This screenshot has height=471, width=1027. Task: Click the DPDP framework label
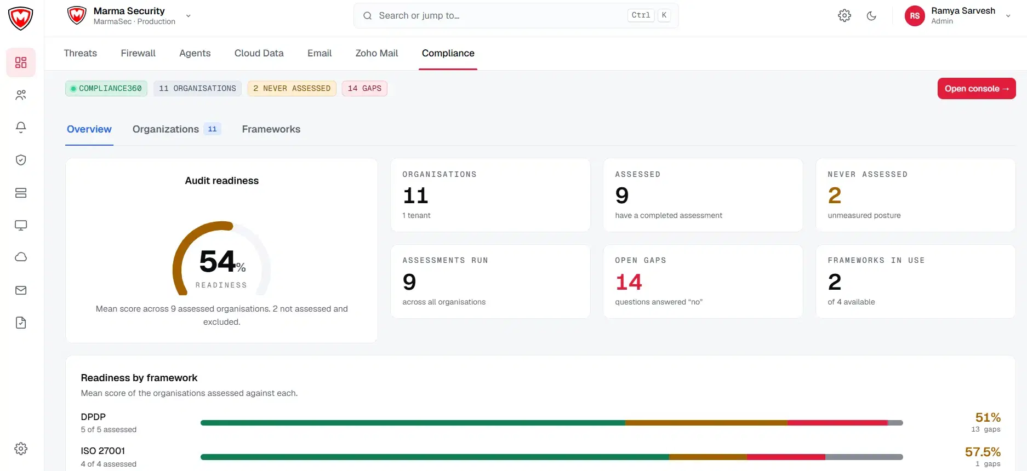93,417
